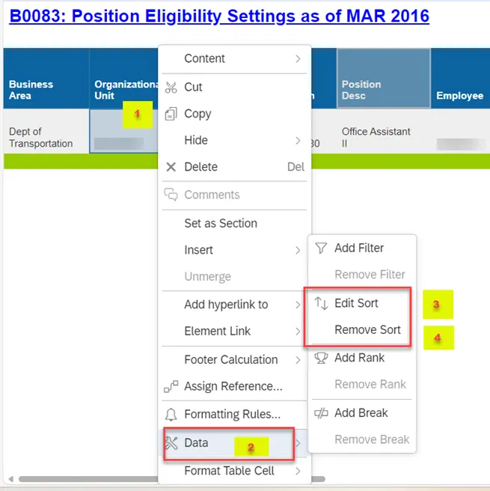
Task: Click the Edit Sort arrows icon
Action: tap(321, 303)
